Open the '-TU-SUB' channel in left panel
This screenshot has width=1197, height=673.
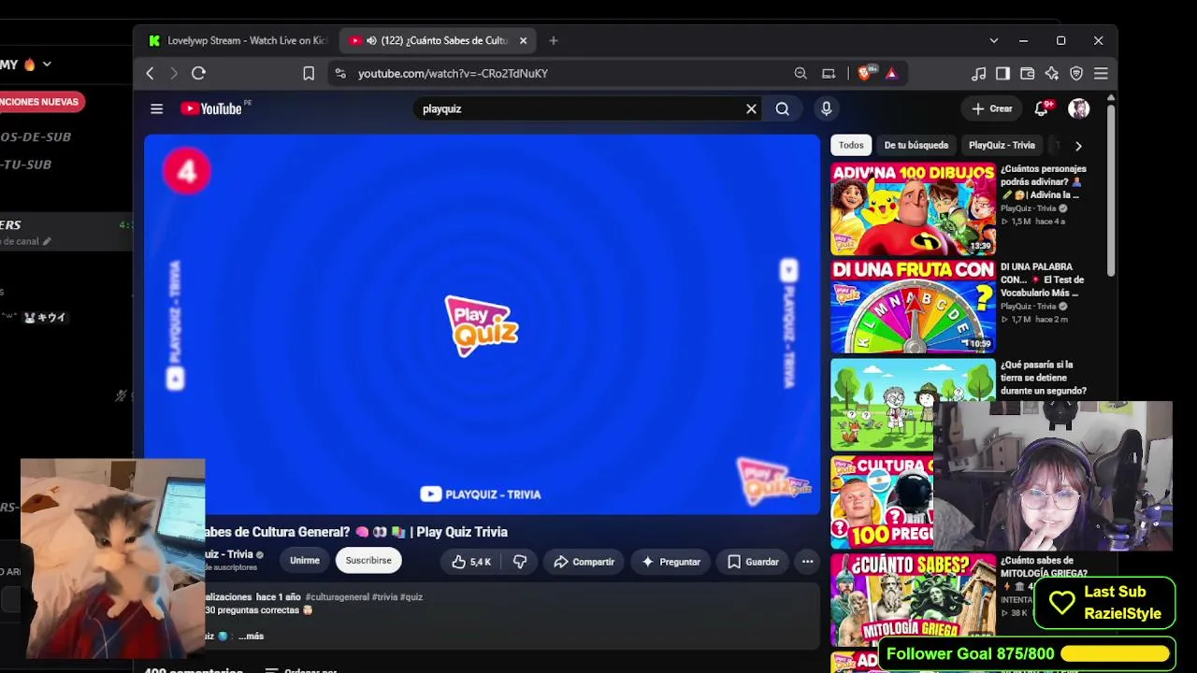pos(26,165)
